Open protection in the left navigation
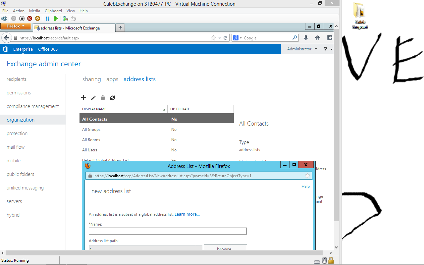 17,133
